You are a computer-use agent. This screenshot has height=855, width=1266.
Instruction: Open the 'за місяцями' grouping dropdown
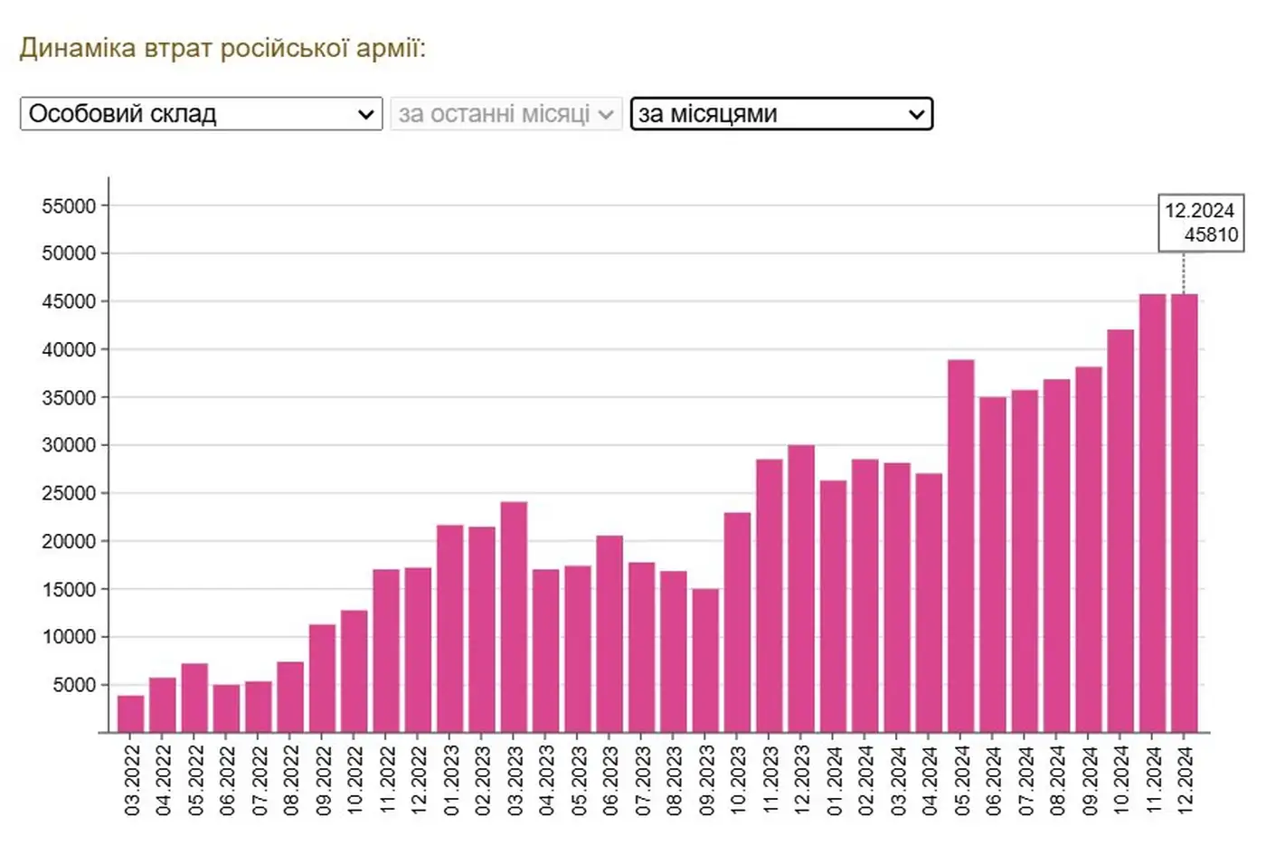tap(780, 114)
